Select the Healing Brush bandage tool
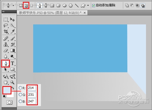 point(6,38)
